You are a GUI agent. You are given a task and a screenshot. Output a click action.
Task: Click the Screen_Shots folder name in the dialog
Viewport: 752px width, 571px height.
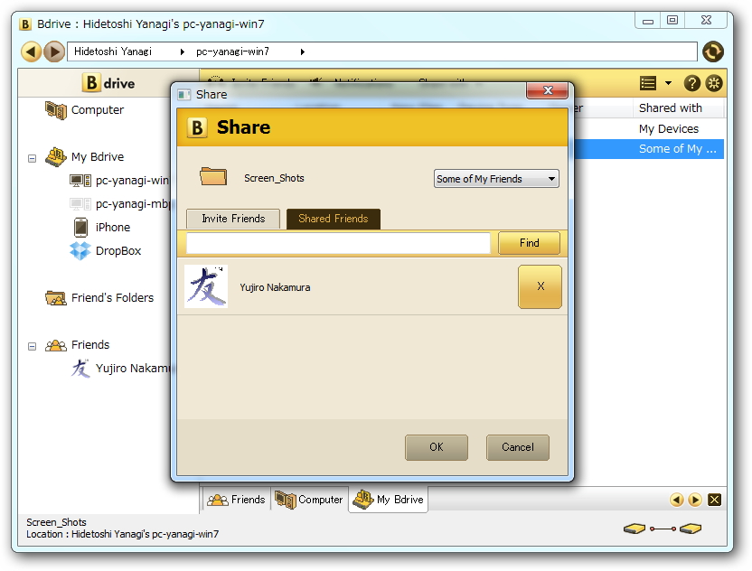point(274,178)
